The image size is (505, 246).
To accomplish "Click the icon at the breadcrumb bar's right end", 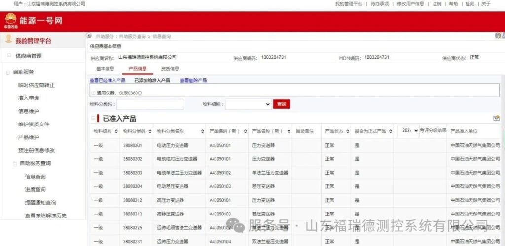I will point(498,36).
